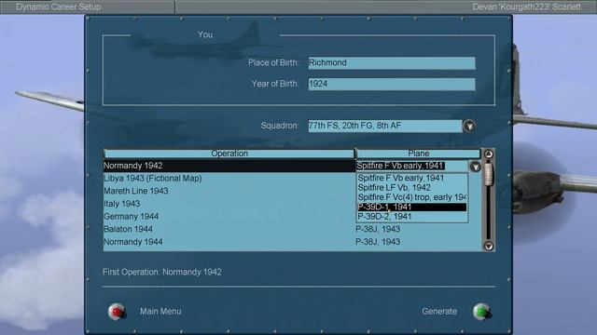Click the Year of Birth field
Screen dimensions: 597x335
[392, 84]
